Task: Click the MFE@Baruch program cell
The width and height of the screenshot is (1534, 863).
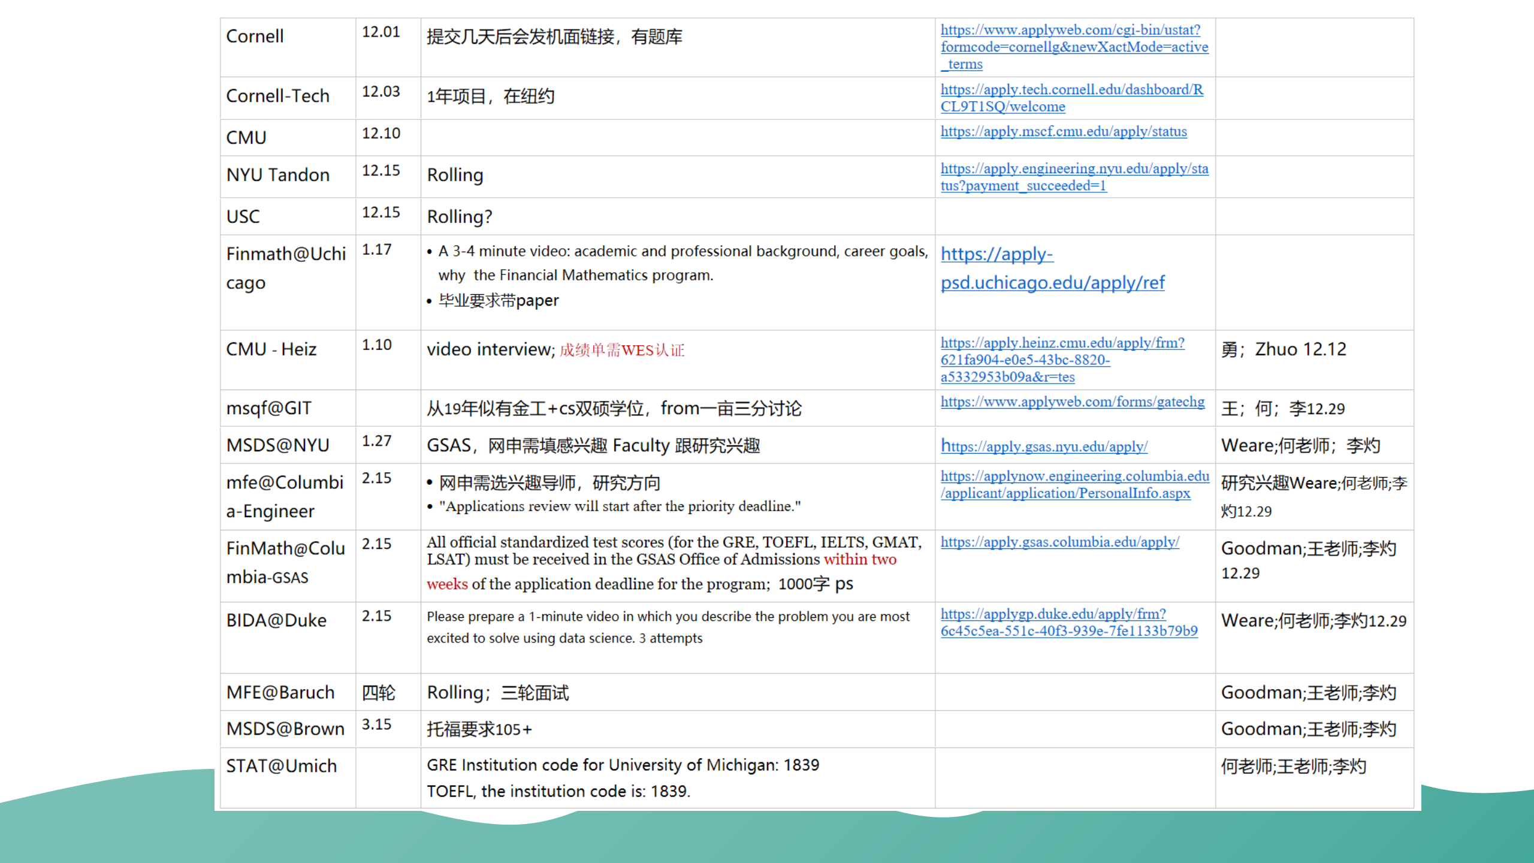Action: [x=280, y=693]
